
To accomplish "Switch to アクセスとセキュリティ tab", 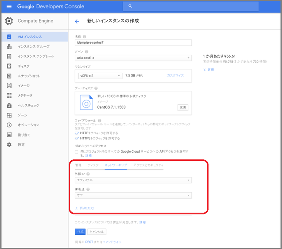I will click(149, 165).
